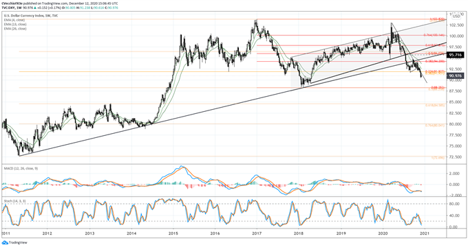Click the 2021 label on time axis
This screenshot has height=247, width=468.
[x=425, y=233]
